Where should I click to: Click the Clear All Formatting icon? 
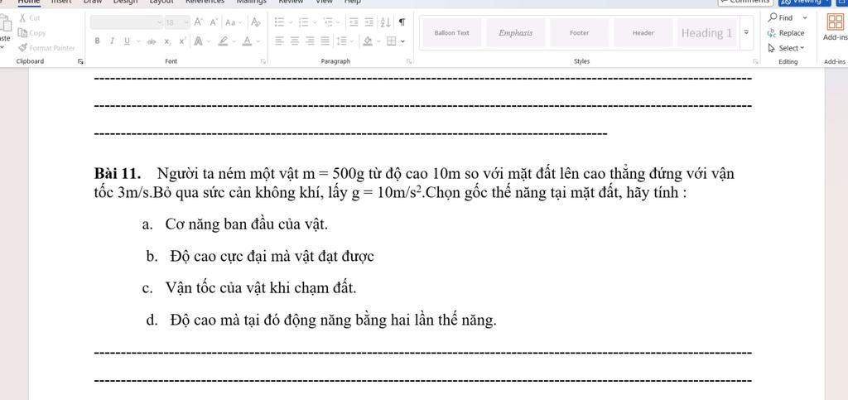[257, 22]
